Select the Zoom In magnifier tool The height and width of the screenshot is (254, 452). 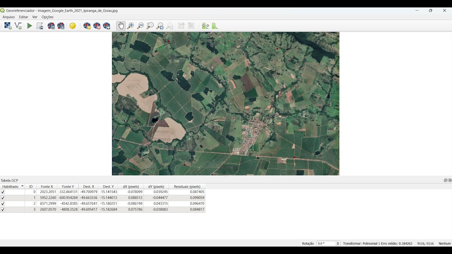131,26
